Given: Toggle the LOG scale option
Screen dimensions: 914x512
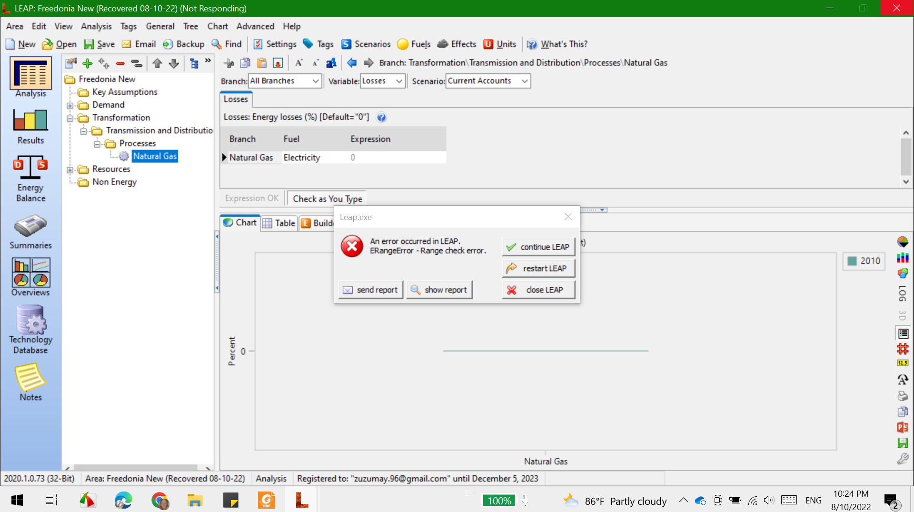Looking at the screenshot, I should pyautogui.click(x=903, y=293).
